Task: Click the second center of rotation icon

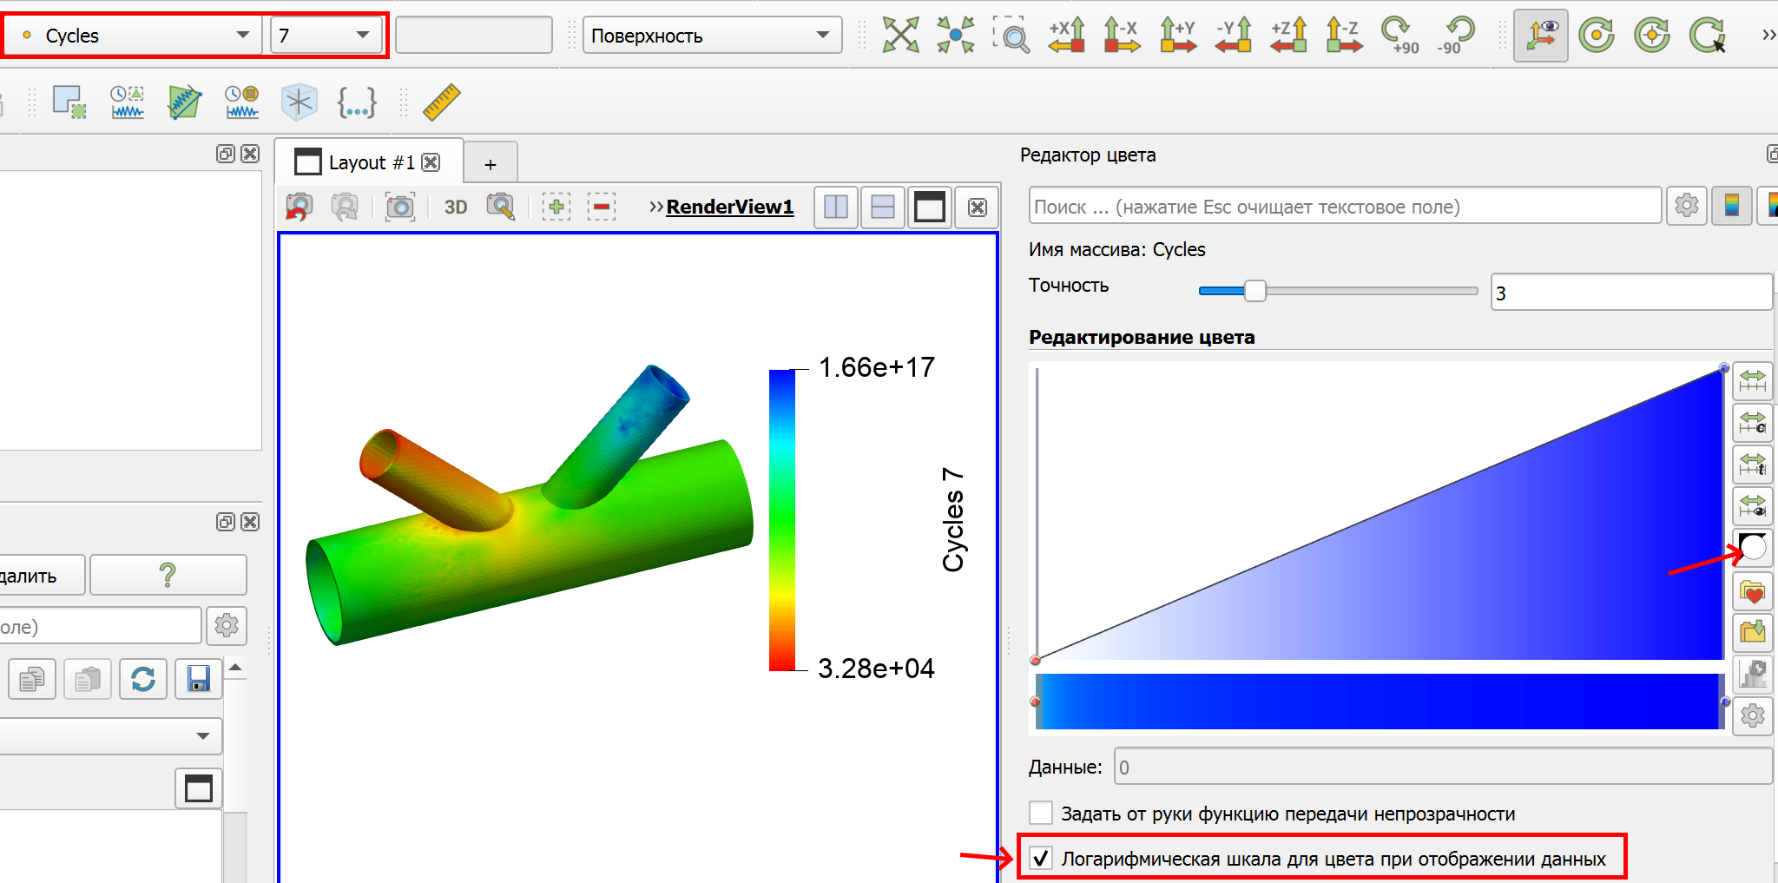Action: pos(1652,36)
